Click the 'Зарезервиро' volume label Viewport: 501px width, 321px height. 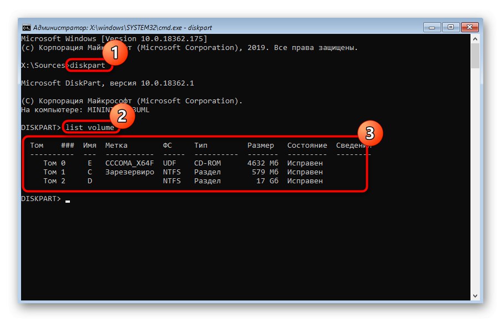pos(130,172)
